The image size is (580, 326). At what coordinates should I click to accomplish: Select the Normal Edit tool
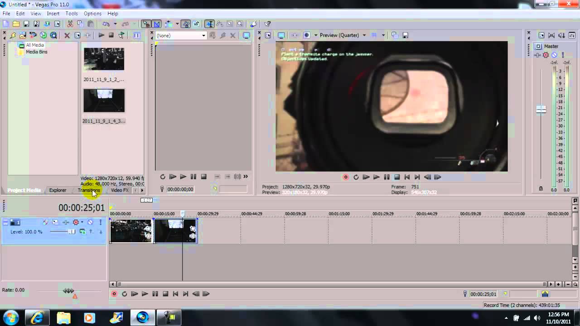(x=209, y=24)
